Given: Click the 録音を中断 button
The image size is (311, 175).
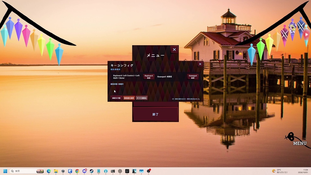Looking at the screenshot, I should (x=116, y=98).
